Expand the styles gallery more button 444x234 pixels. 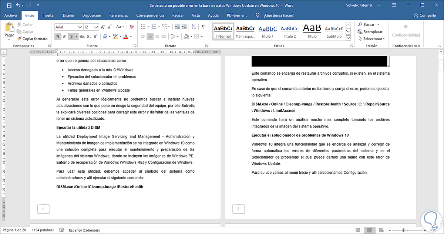tap(348, 38)
